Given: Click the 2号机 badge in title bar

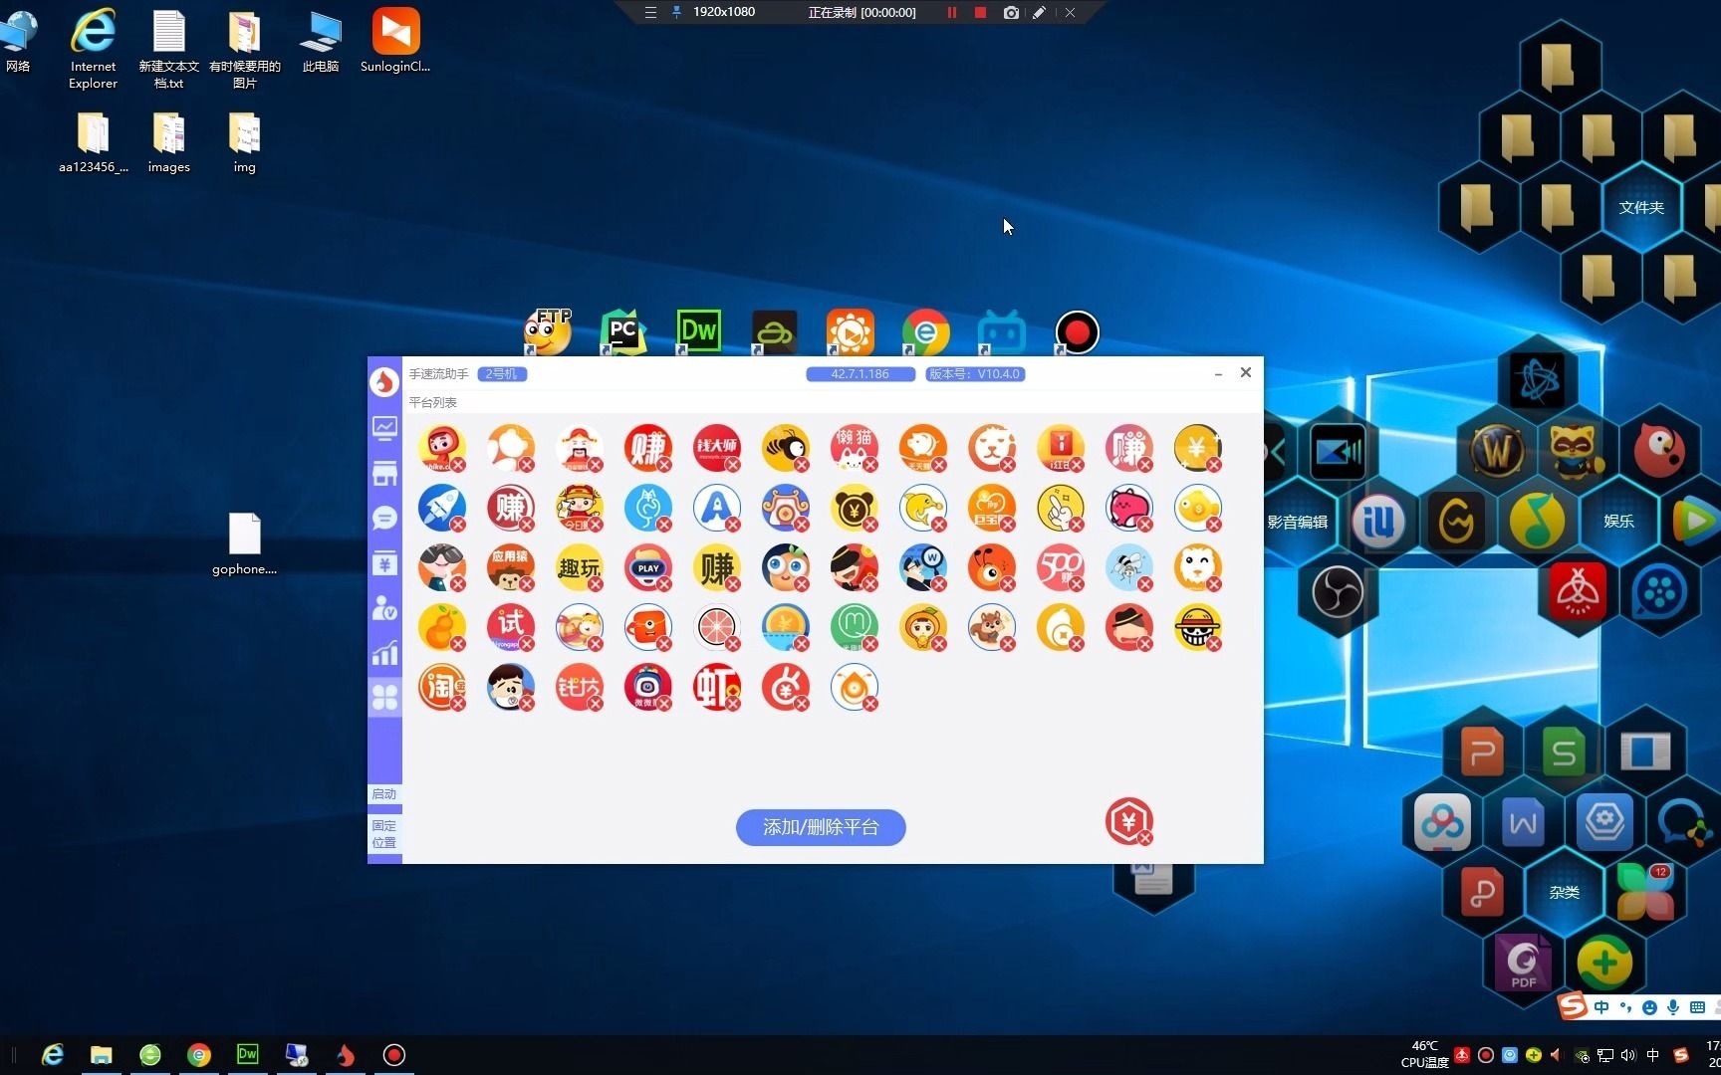Looking at the screenshot, I should [x=502, y=374].
